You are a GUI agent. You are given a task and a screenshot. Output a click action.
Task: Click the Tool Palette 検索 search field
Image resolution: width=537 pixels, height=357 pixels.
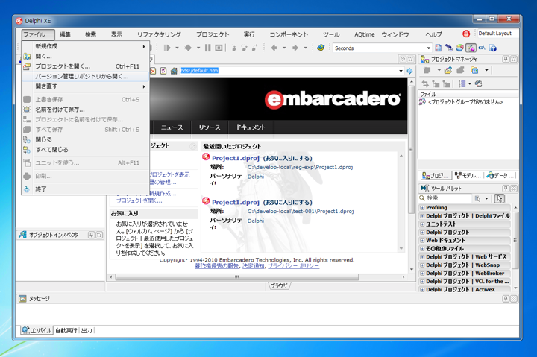point(445,198)
